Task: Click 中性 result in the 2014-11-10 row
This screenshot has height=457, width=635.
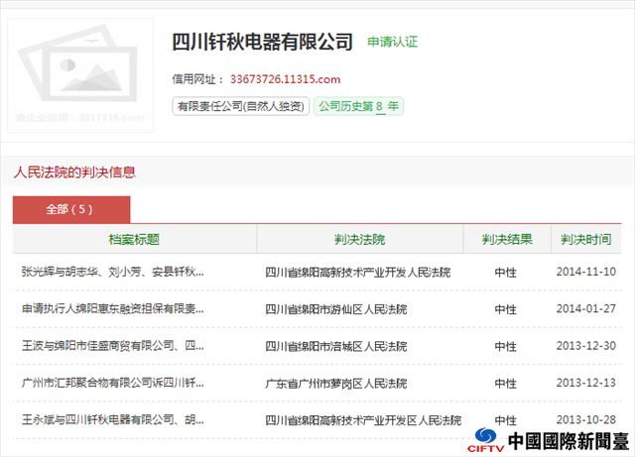Action: coord(505,273)
